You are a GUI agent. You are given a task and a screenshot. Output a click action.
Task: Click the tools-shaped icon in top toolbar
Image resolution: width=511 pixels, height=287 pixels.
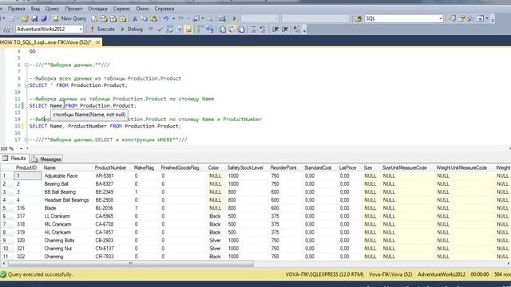coord(471,18)
